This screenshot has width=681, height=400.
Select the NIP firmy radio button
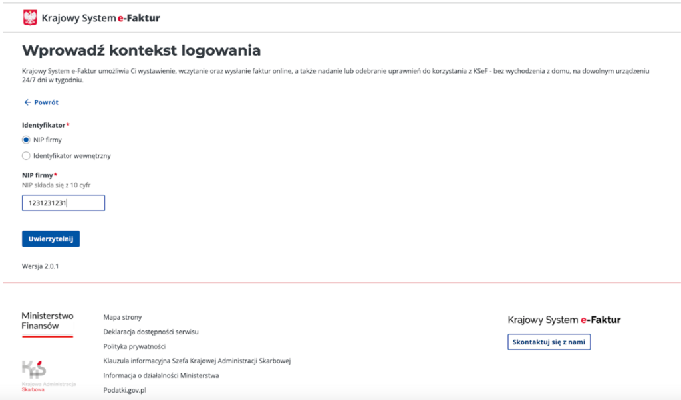(x=27, y=140)
